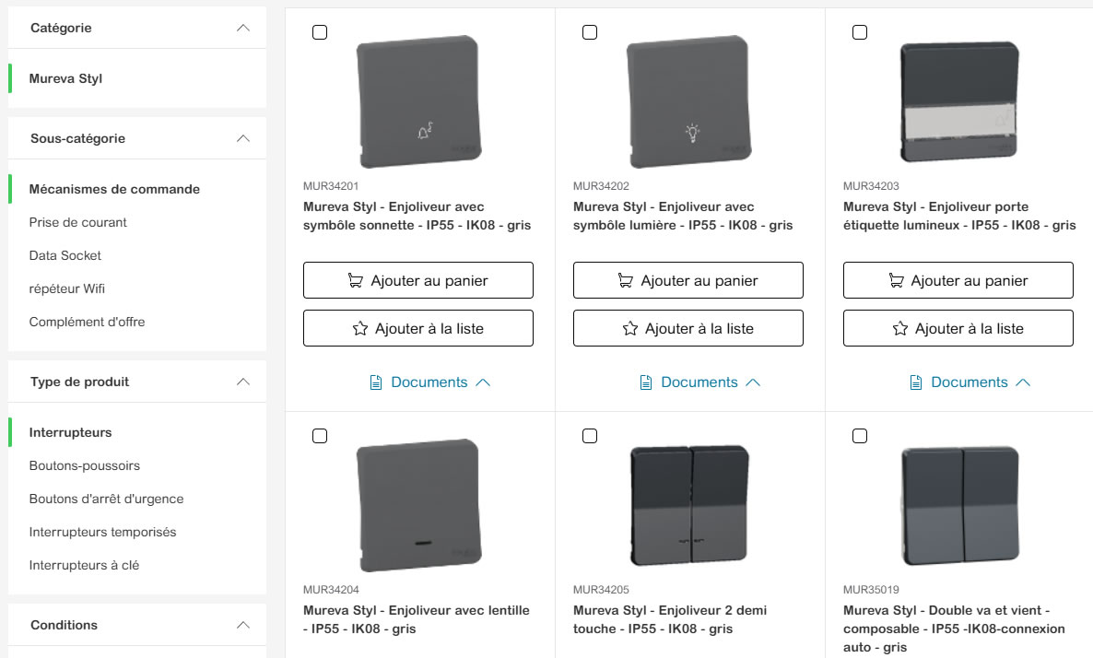Collapse Documents chevron under MUR34202
This screenshot has height=658, width=1093.
(x=753, y=382)
